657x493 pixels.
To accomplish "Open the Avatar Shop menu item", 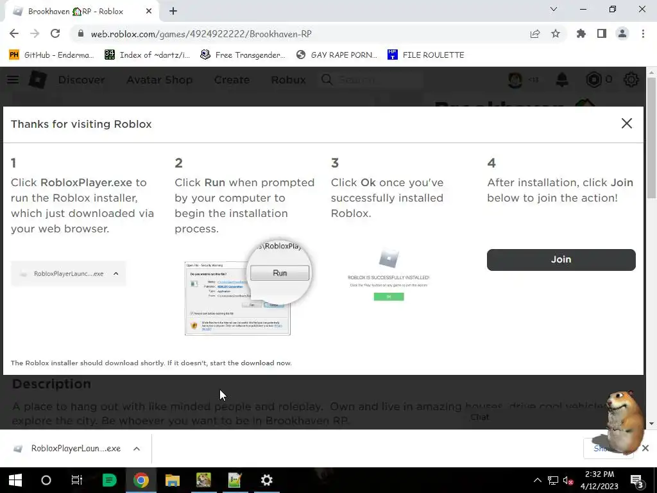I will [159, 80].
